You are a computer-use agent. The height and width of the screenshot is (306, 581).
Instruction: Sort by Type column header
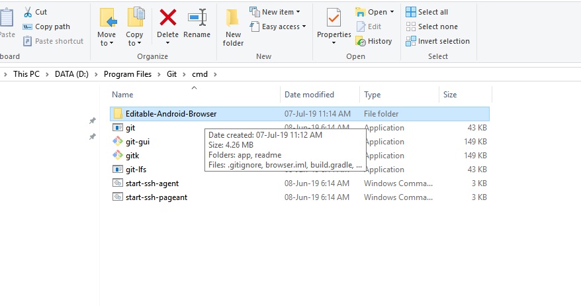[x=372, y=95]
